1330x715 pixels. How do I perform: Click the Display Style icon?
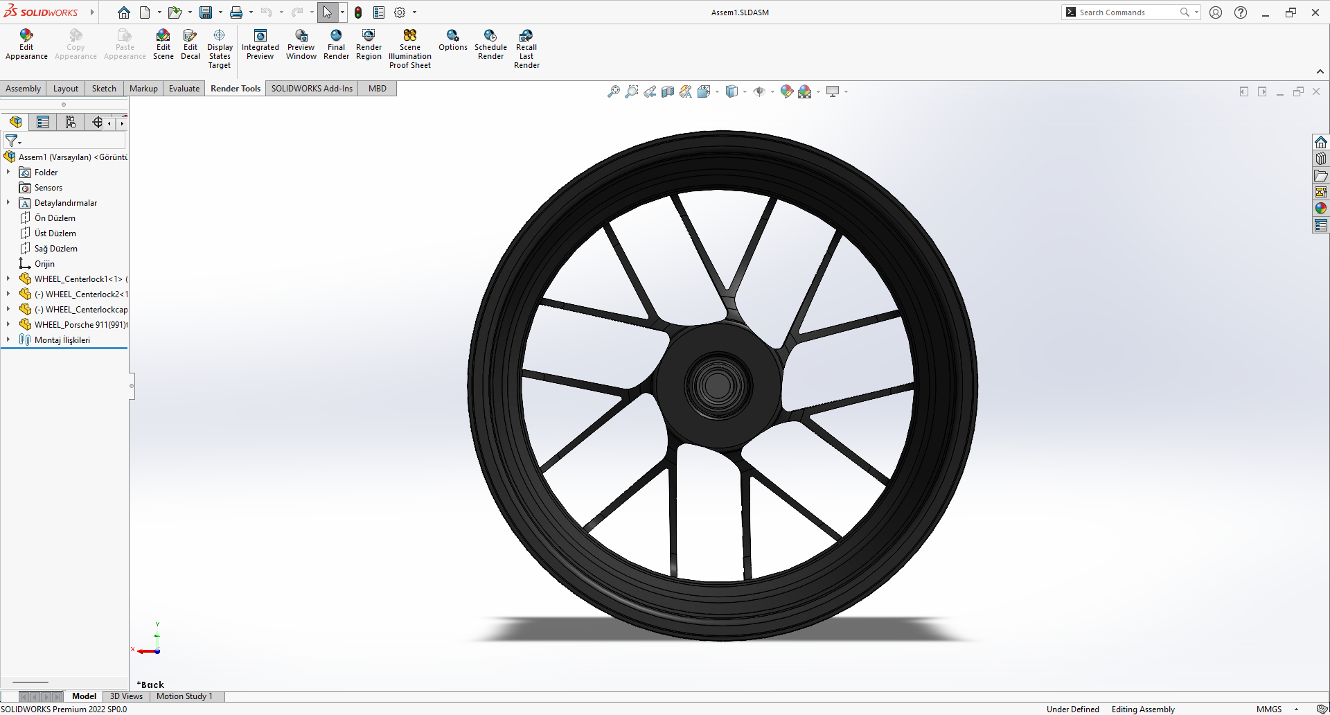click(x=731, y=91)
